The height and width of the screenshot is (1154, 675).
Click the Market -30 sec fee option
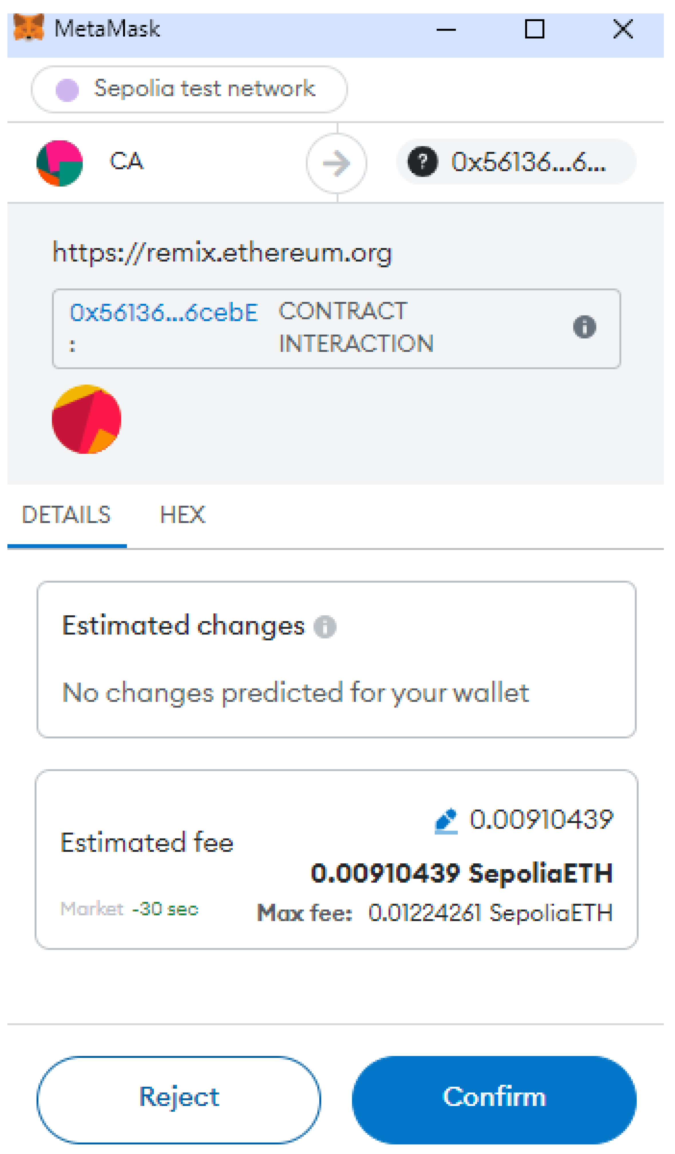point(130,909)
